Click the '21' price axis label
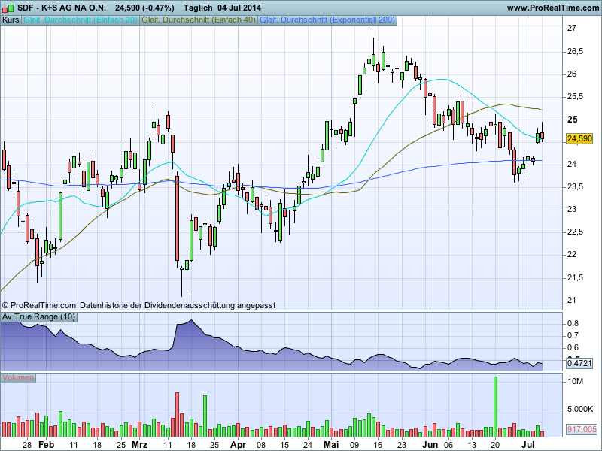The image size is (602, 451). (572, 300)
